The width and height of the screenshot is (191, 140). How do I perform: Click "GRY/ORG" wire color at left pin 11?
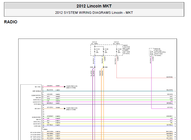coord(50,107)
